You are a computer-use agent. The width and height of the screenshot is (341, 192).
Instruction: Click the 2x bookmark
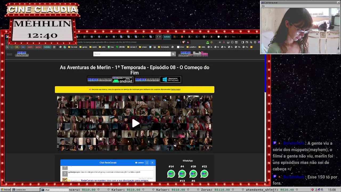click(x=210, y=47)
